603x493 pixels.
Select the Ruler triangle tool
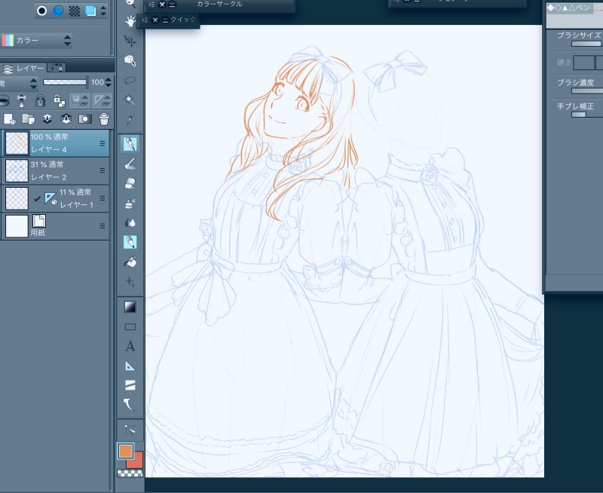click(130, 366)
